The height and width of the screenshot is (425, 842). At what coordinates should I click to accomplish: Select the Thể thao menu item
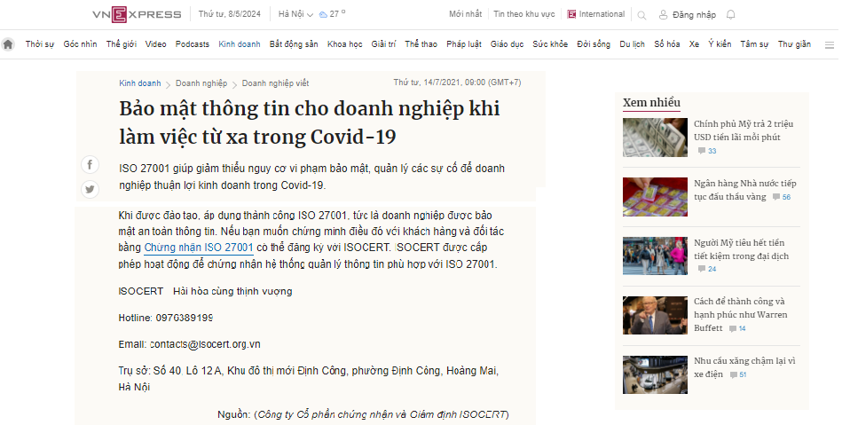(x=421, y=44)
